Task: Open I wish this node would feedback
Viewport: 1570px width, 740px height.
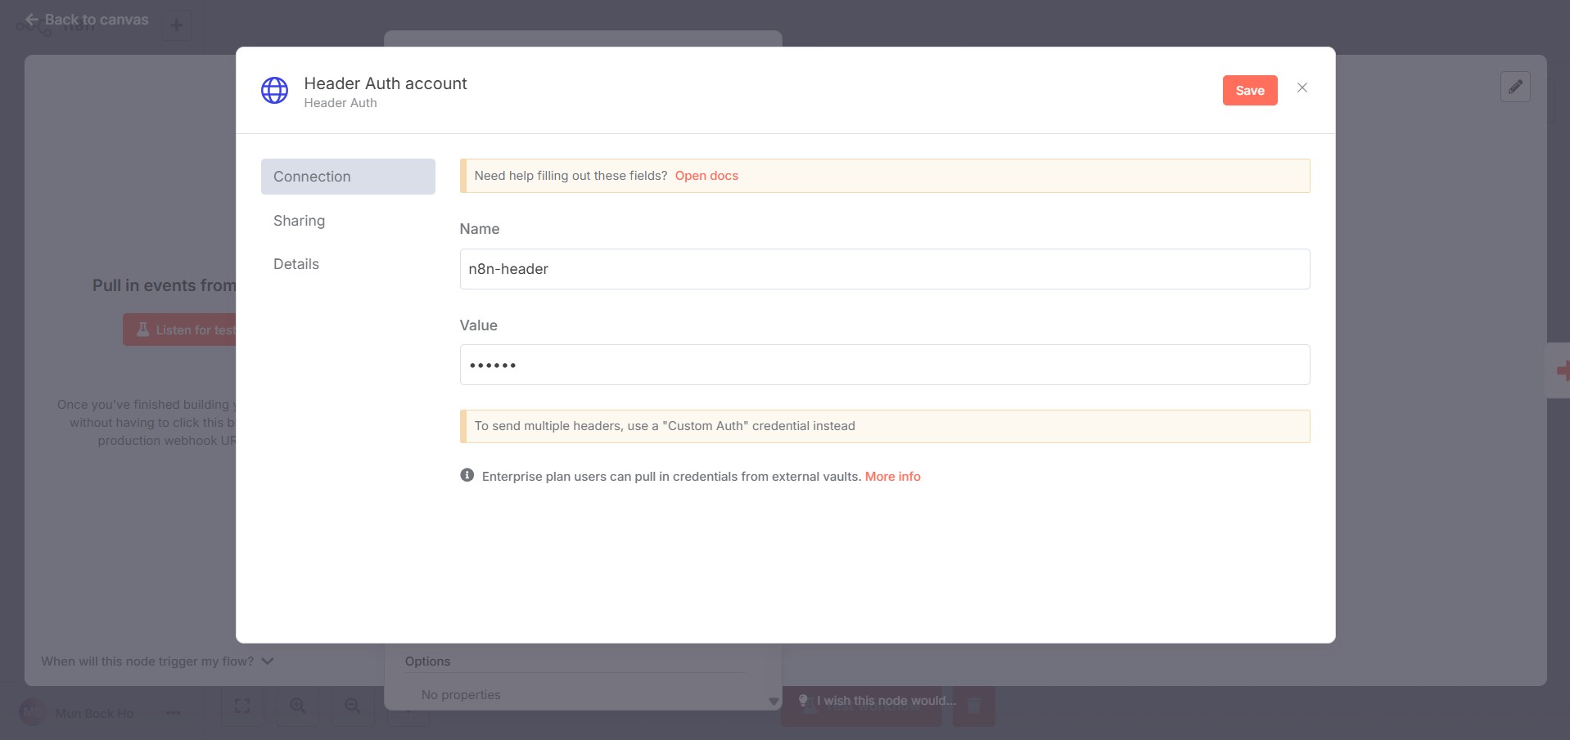Action: tap(877, 701)
